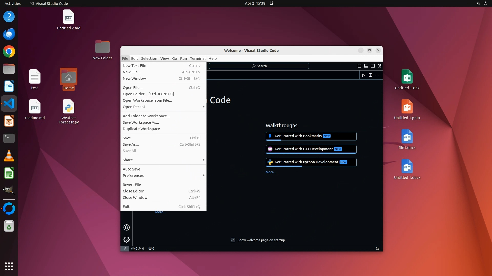
Task: Click the split editor right icon
Action: point(370,75)
